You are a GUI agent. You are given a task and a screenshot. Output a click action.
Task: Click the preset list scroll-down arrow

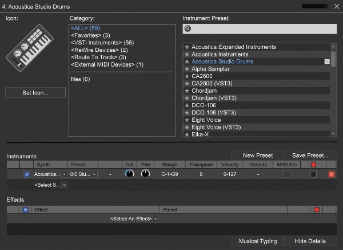pyautogui.click(x=333, y=133)
